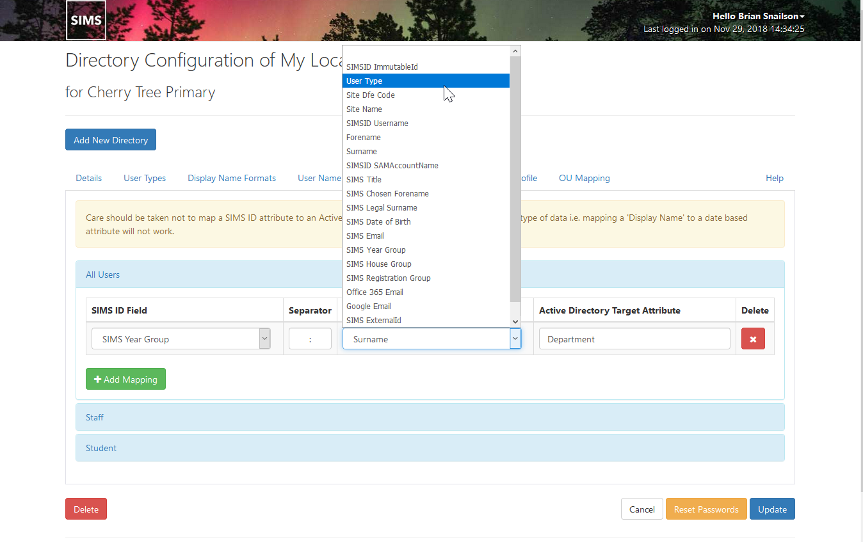Viewport: 863px width, 542px height.
Task: Open the OU Mapping tab
Action: pyautogui.click(x=584, y=178)
